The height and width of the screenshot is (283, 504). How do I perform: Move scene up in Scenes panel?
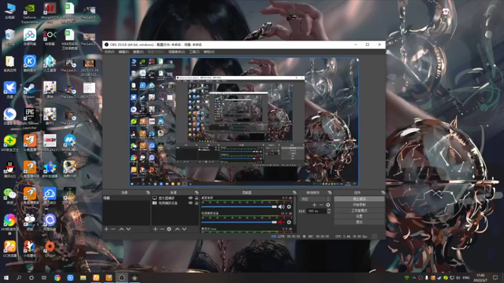122,229
